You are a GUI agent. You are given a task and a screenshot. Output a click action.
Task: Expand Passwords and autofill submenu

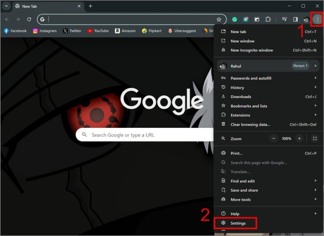268,78
